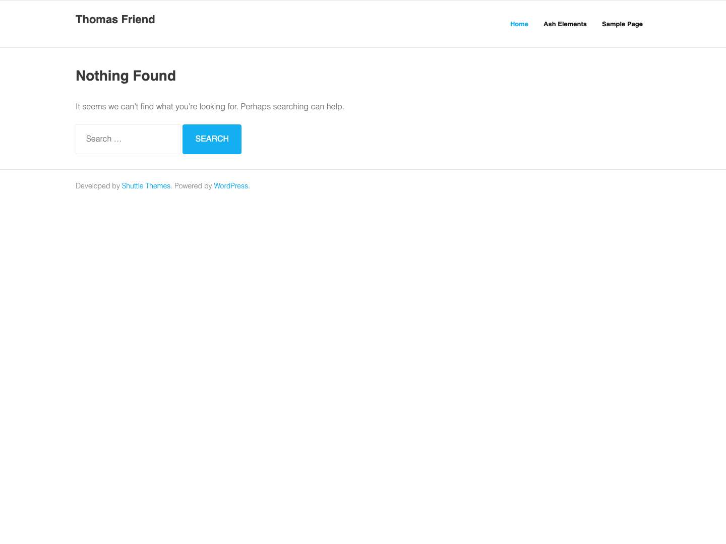Follow the Powered by WordPress credit

coord(230,186)
